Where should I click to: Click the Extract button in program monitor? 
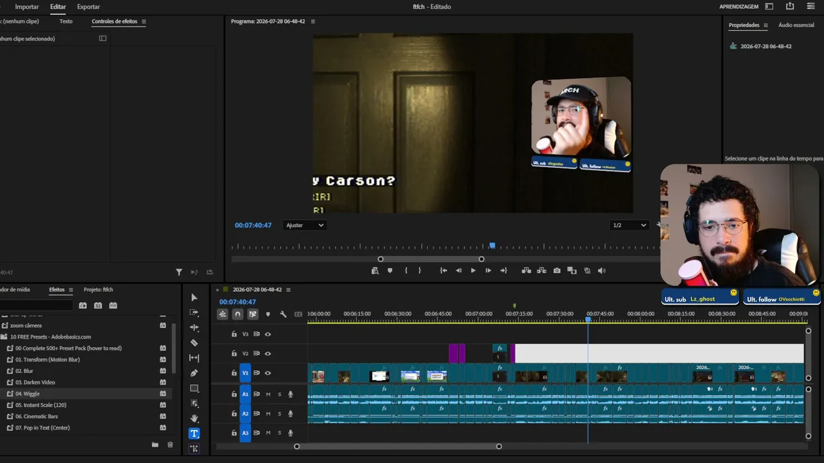[x=541, y=271]
